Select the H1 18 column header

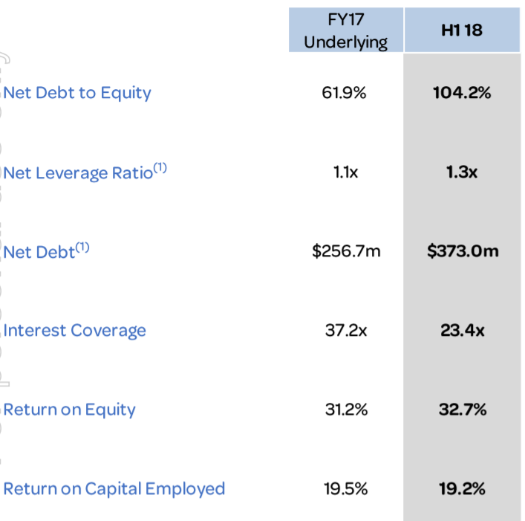[x=462, y=30]
